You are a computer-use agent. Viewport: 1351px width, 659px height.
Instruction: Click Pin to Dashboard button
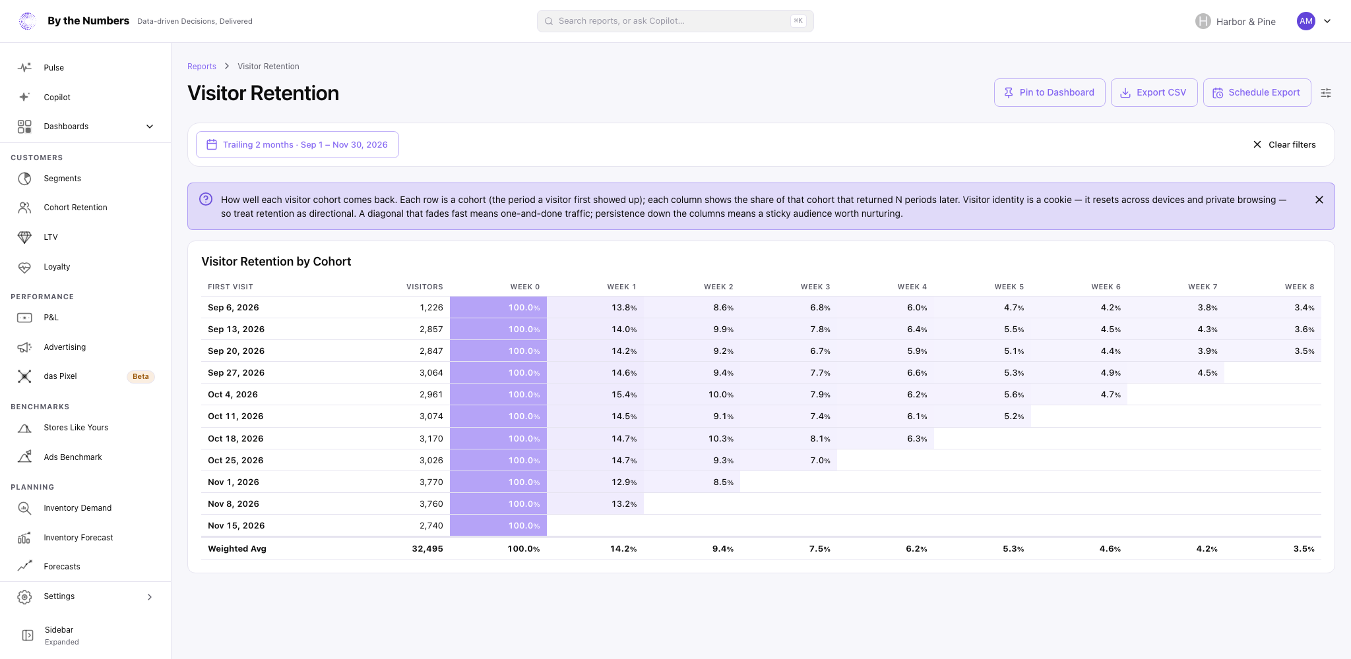[1050, 93]
